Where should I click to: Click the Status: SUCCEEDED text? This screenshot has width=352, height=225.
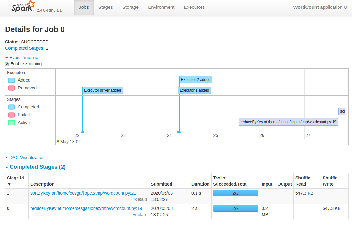coord(27,42)
